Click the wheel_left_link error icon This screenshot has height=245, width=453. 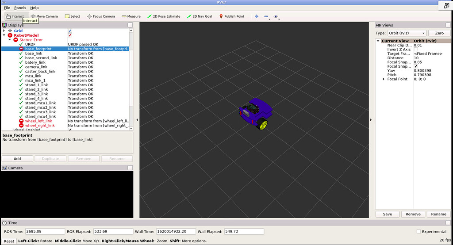(x=21, y=121)
